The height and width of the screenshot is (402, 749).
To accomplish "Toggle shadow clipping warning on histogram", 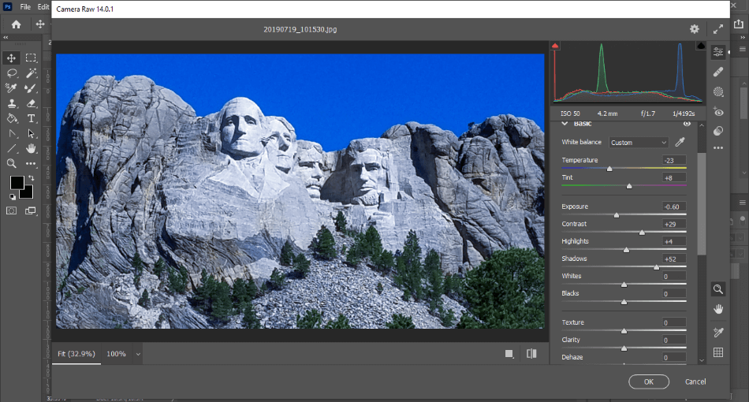I will click(x=555, y=46).
